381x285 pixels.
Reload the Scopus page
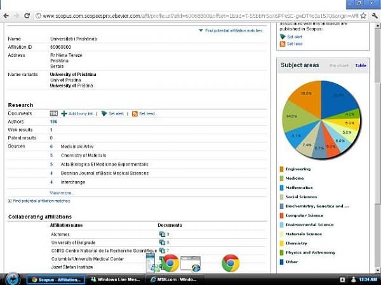(x=27, y=16)
